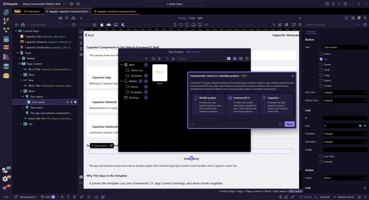Switch to design panel CSS3 icon
Screen dimensions: 369x200
(359, 18)
